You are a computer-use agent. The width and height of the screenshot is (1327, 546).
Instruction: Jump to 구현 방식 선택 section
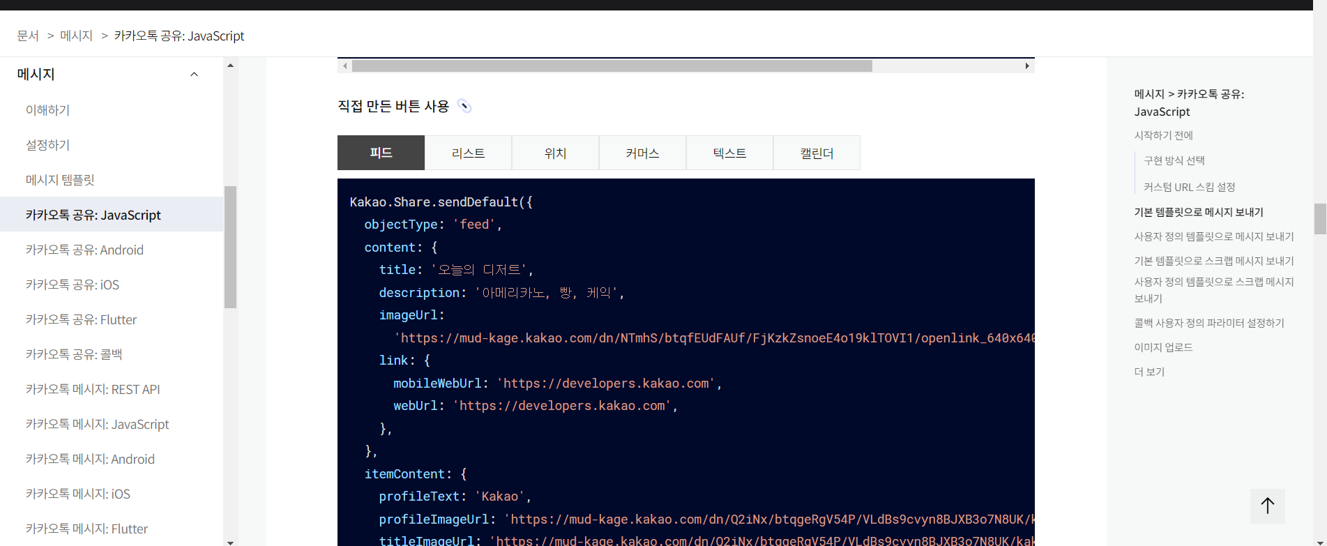click(1174, 160)
